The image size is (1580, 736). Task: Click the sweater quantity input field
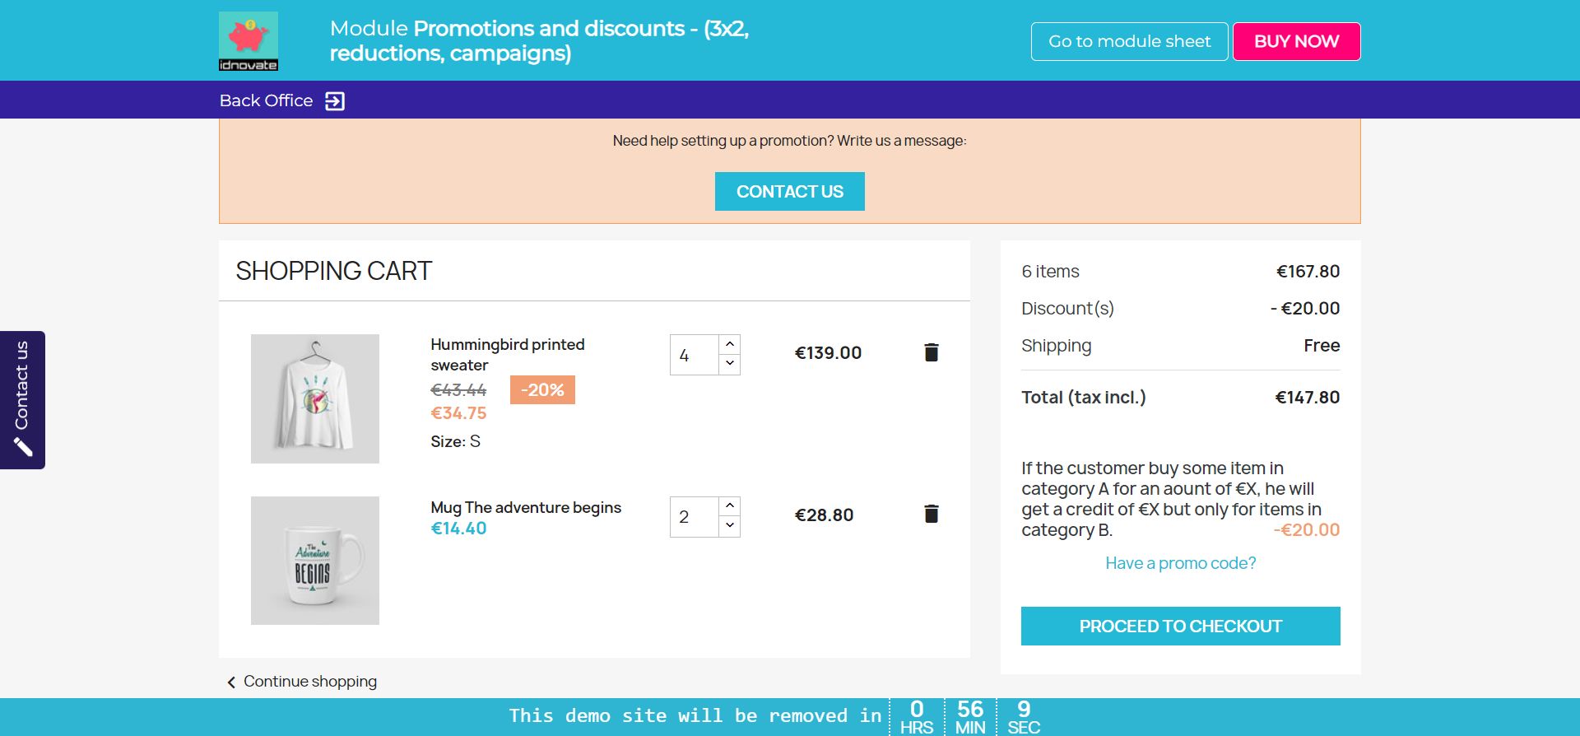695,355
